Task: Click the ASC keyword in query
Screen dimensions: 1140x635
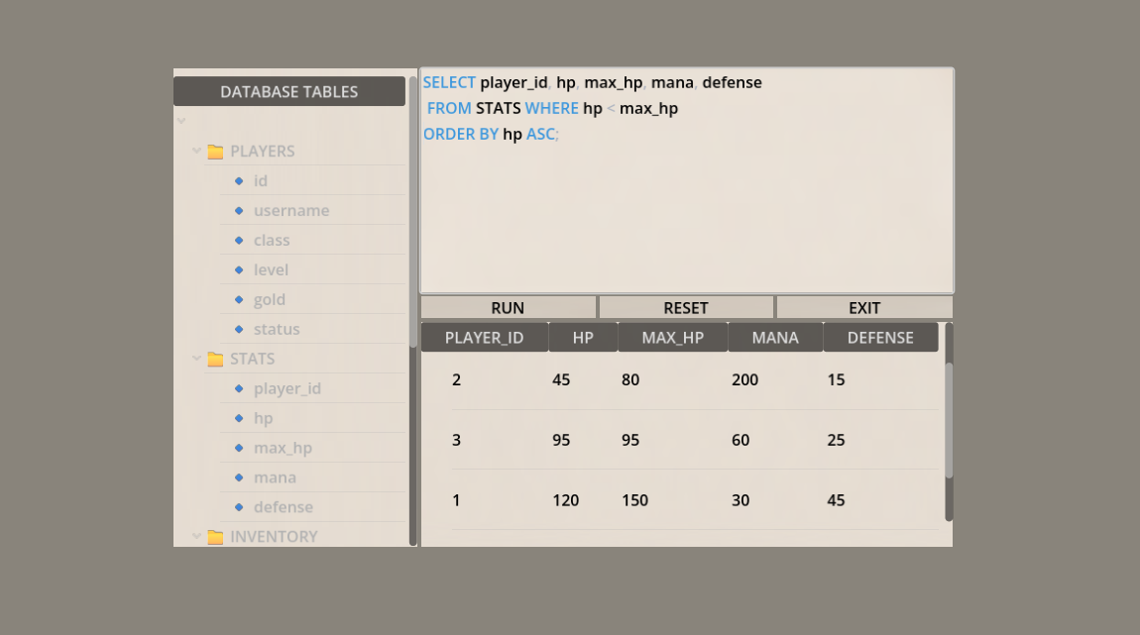Action: click(x=540, y=135)
